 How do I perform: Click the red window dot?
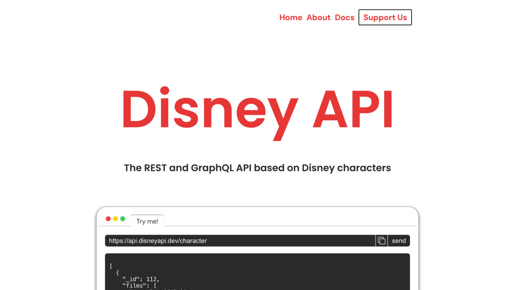[x=108, y=219]
